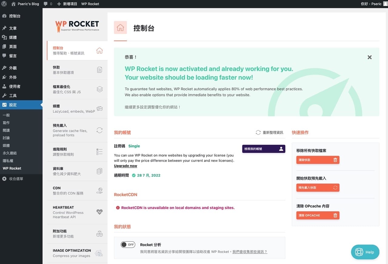The image size is (388, 264).
Task: Click the 附加功能 cubes icon
Action: click(x=99, y=233)
